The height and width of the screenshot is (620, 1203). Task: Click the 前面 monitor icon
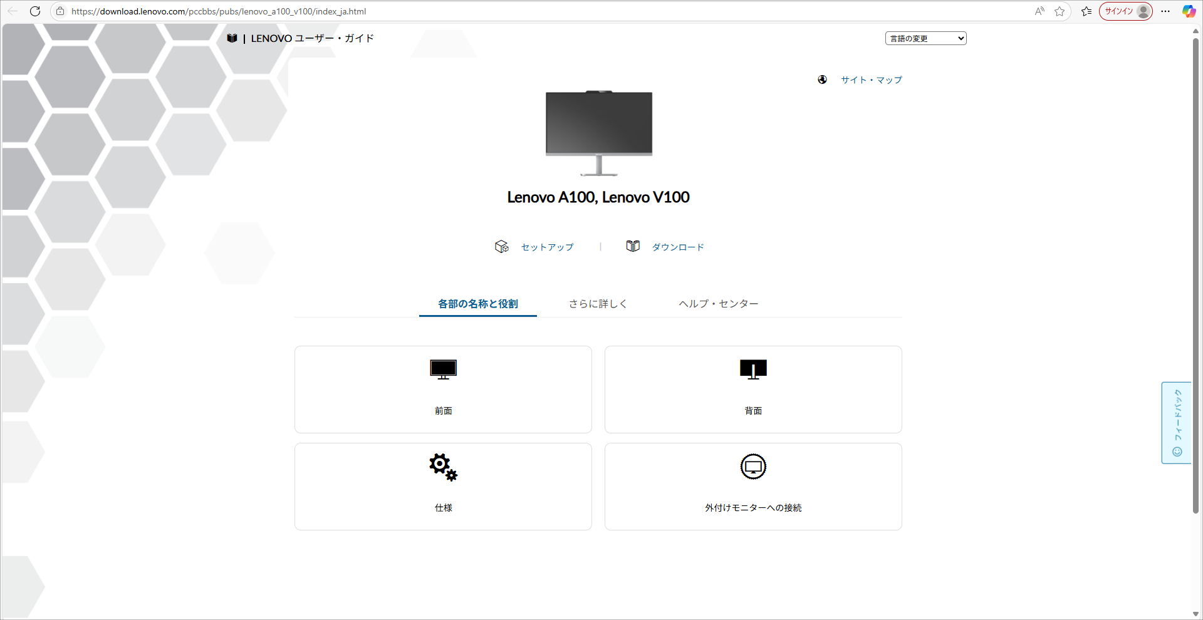point(443,369)
